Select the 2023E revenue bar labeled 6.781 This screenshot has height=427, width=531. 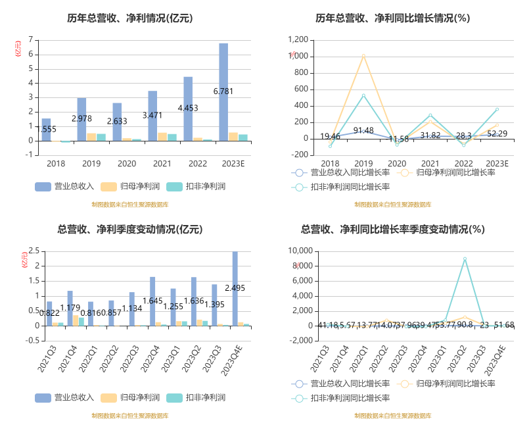click(x=223, y=92)
